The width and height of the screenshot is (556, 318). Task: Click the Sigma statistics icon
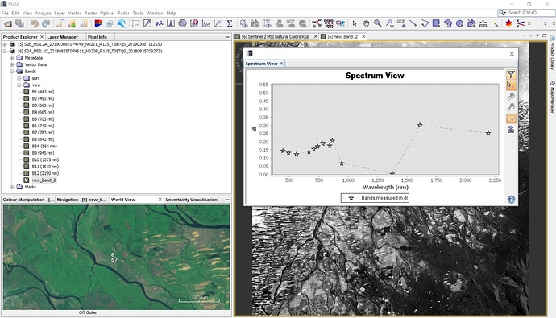click(x=230, y=23)
